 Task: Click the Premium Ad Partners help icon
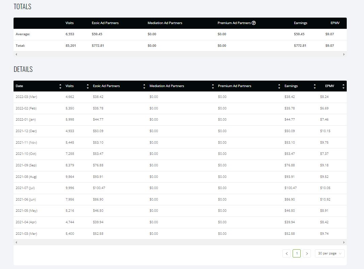(x=254, y=23)
